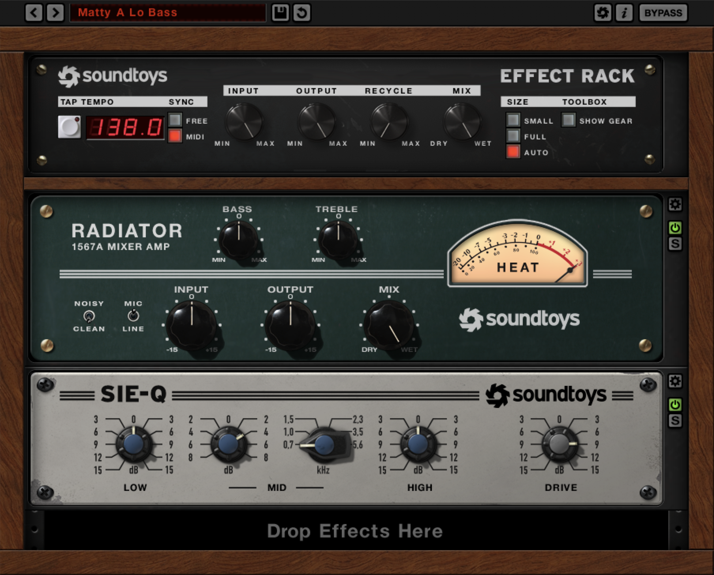Screen dimensions: 714x575
Task: Revert the preset with the undo arrow icon
Action: coord(302,13)
